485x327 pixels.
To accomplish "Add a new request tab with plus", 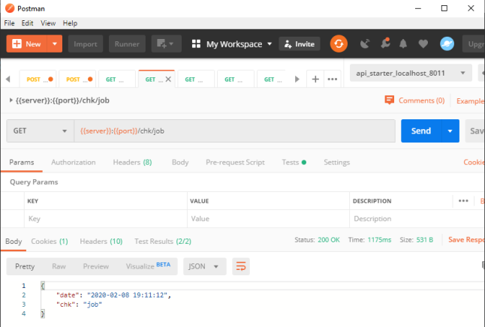I will pos(315,79).
